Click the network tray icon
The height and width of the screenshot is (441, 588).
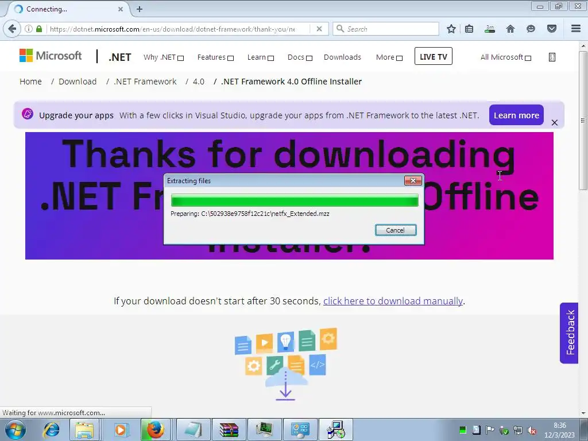pyautogui.click(x=518, y=431)
